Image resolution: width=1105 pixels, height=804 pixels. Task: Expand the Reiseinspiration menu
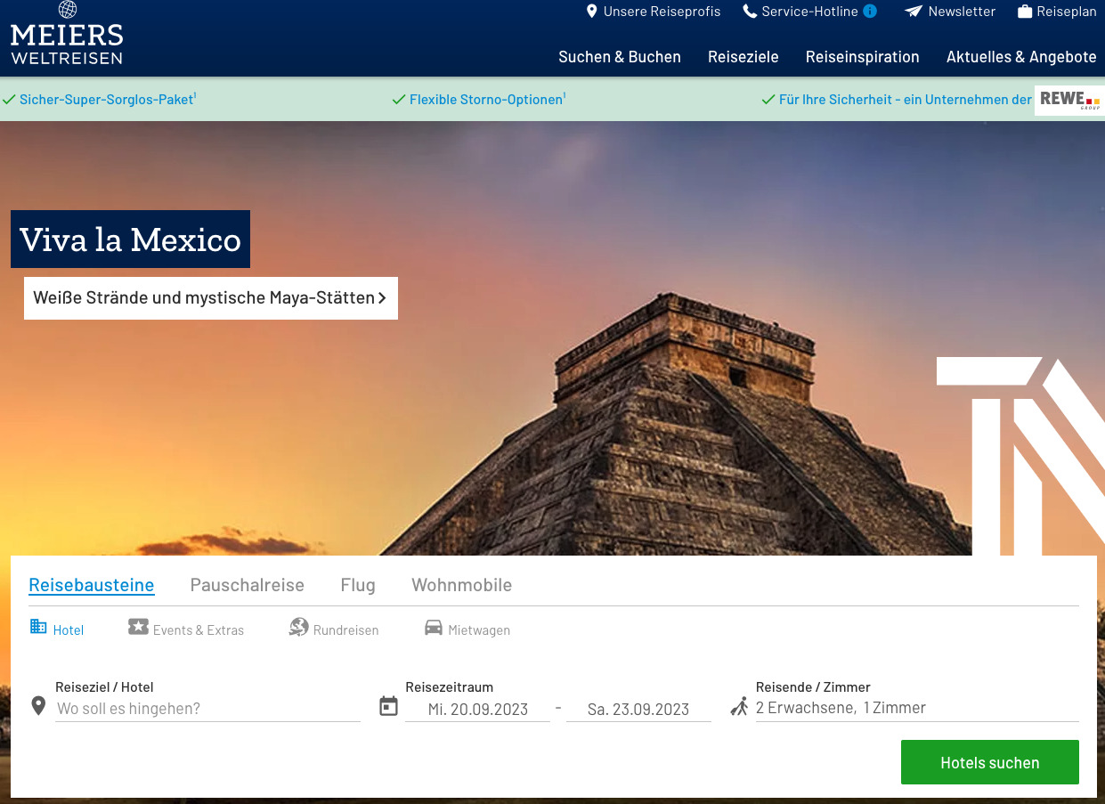click(x=862, y=57)
